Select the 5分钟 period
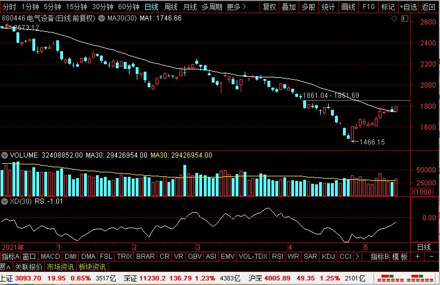The width and height of the screenshot is (440, 285). coord(52,7)
